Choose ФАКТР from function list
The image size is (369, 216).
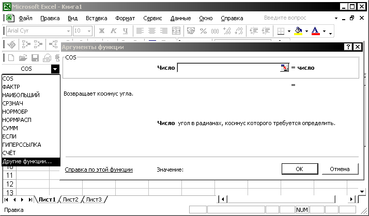31,87
